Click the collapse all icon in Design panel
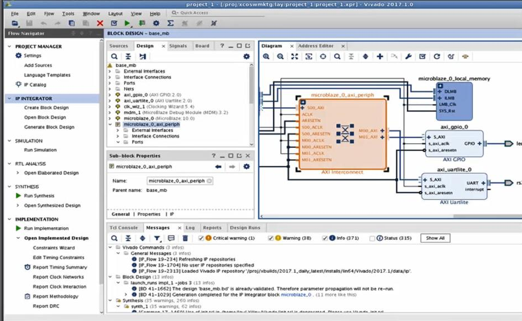This screenshot has width=522, height=321. (x=128, y=57)
